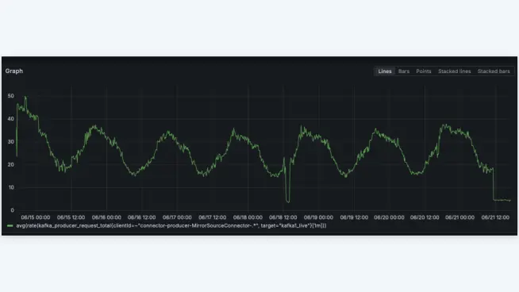Switch to Points graph mode
This screenshot has width=519, height=292.
pos(424,71)
